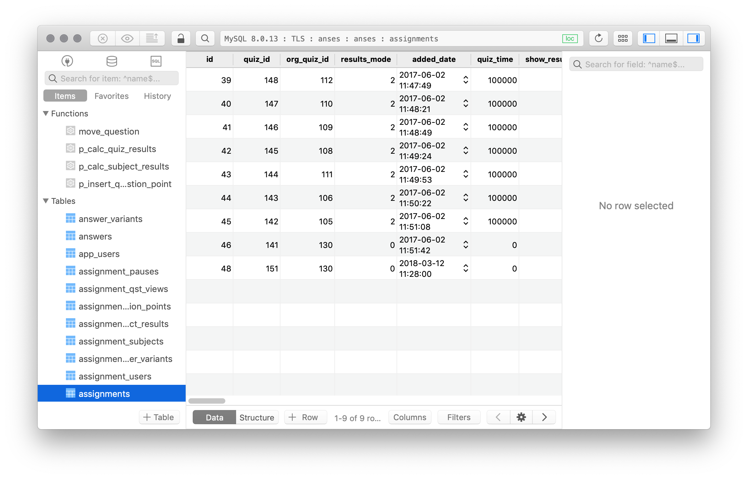This screenshot has height=479, width=748.
Task: Collapse the Tables tree section
Action: pyautogui.click(x=46, y=201)
